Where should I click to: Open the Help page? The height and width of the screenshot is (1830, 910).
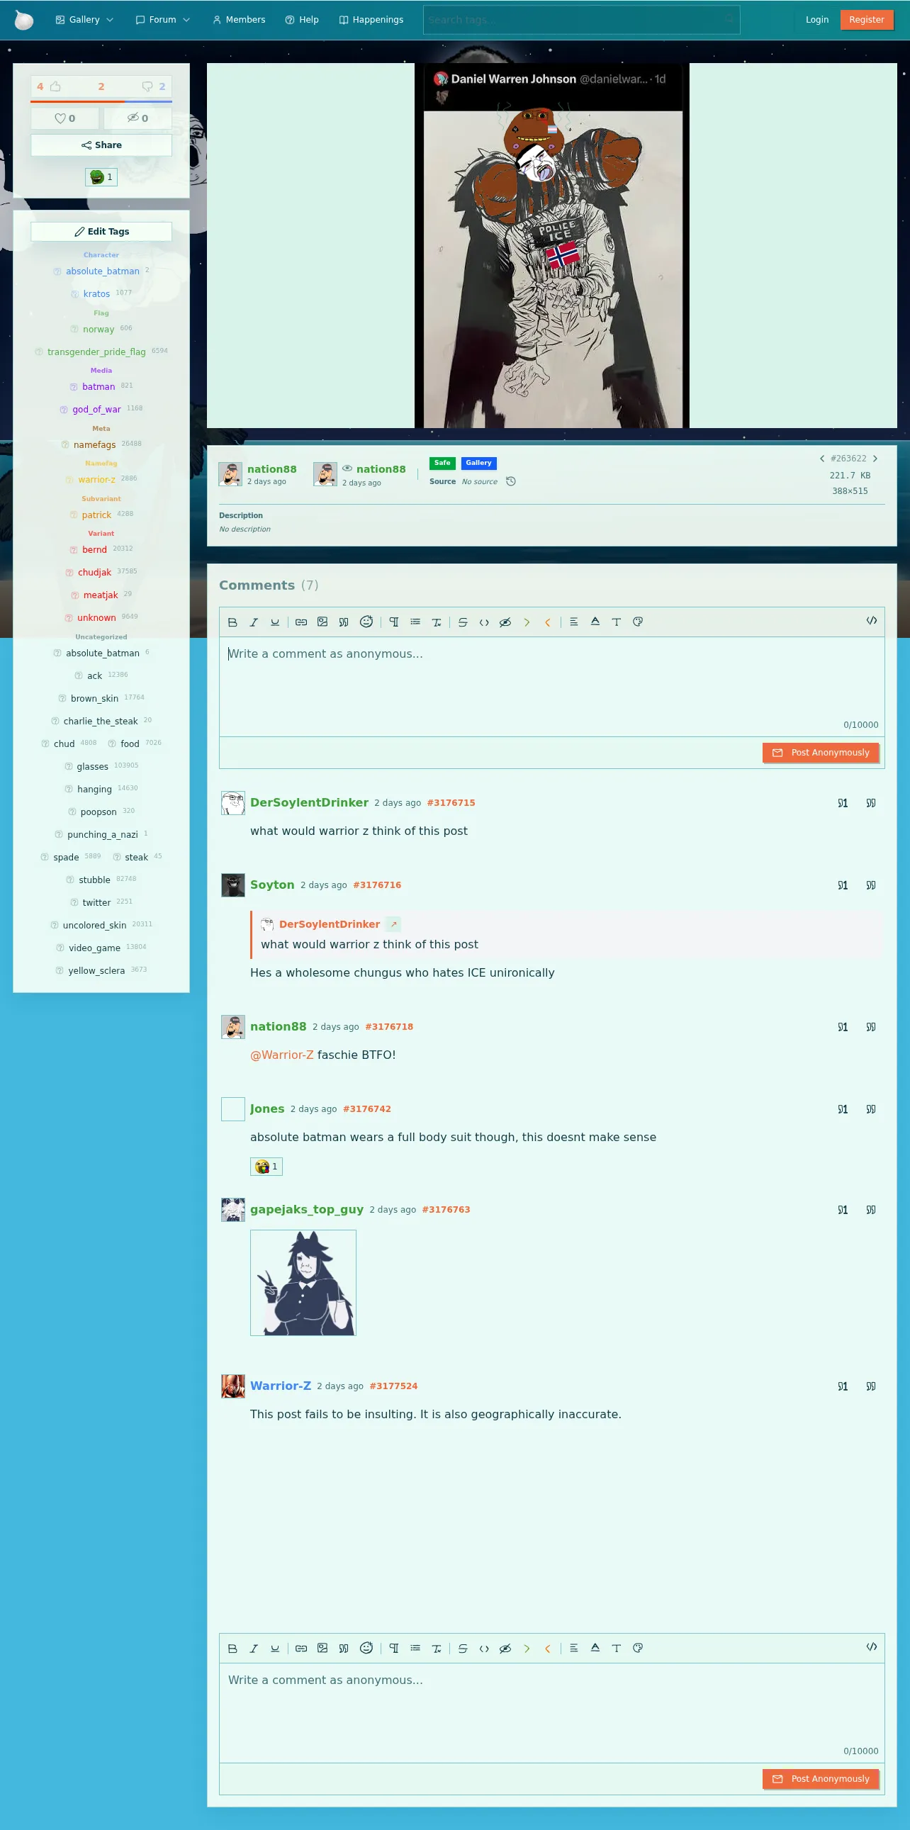point(302,20)
